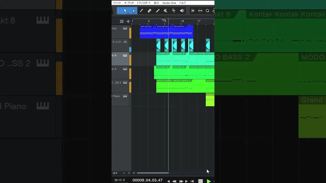Select the Bend tool
326x183 pixels.
pos(174,11)
